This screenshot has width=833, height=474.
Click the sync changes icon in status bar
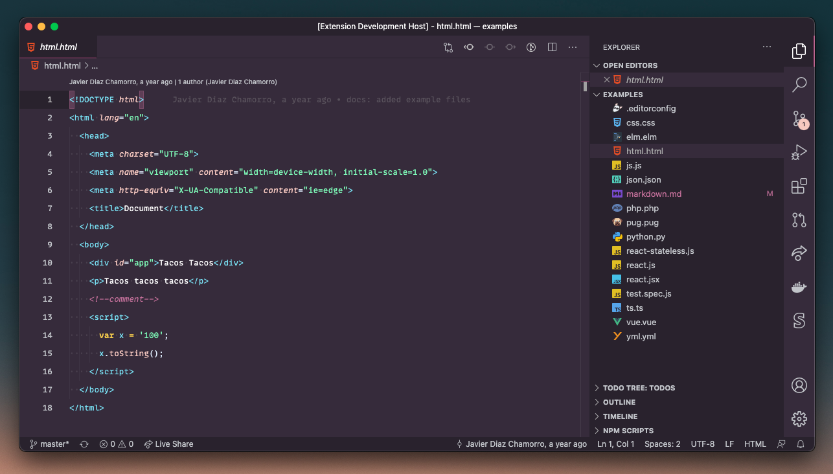pos(84,444)
